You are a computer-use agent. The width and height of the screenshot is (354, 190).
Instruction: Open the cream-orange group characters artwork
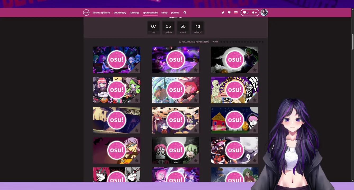pyautogui.click(x=176, y=120)
